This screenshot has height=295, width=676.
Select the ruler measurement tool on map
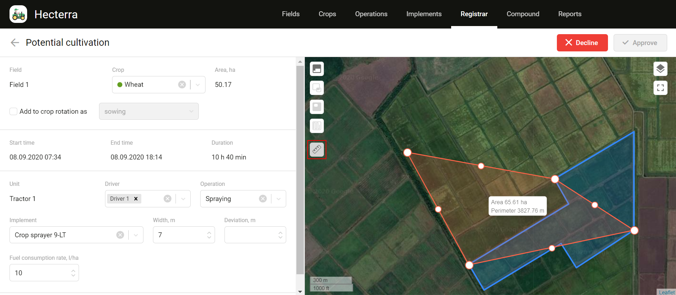click(x=317, y=150)
